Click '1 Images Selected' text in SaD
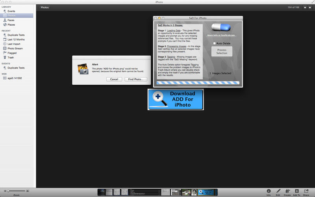 click(220, 73)
